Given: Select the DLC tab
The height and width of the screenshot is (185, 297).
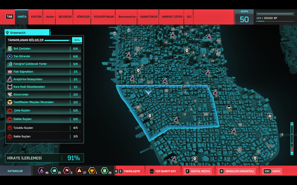Looking at the screenshot, I should (x=189, y=17).
